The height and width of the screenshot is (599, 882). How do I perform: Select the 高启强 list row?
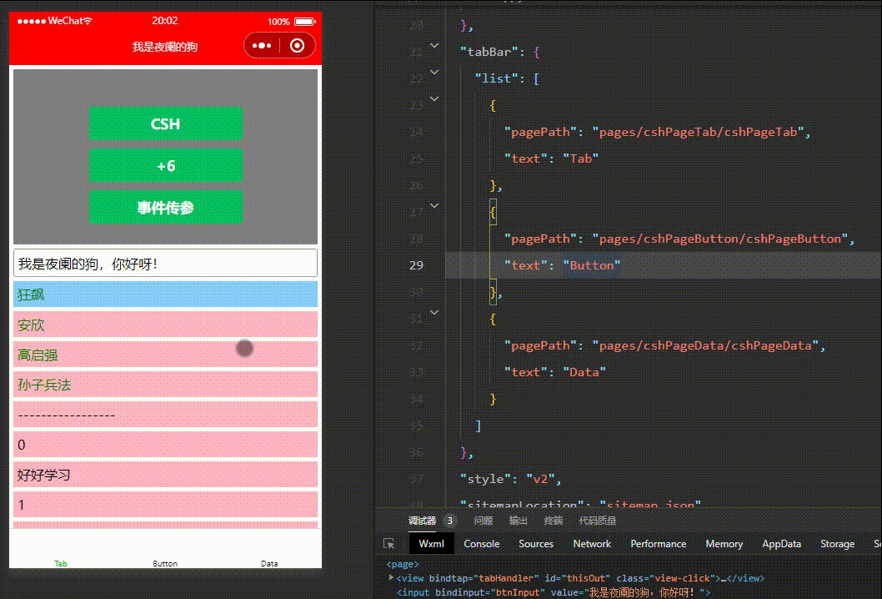click(x=165, y=355)
